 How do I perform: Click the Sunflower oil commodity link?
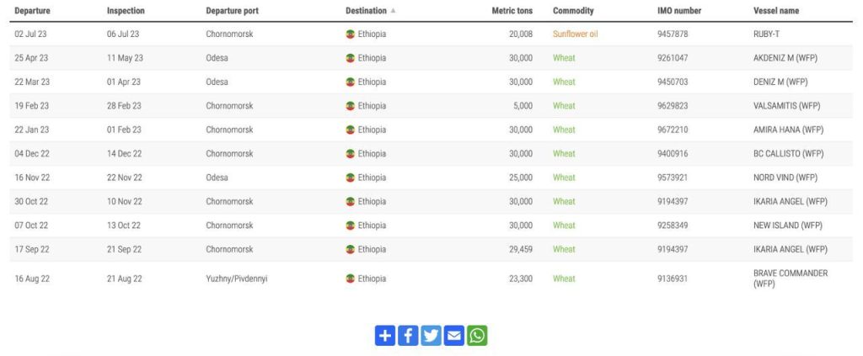[575, 34]
